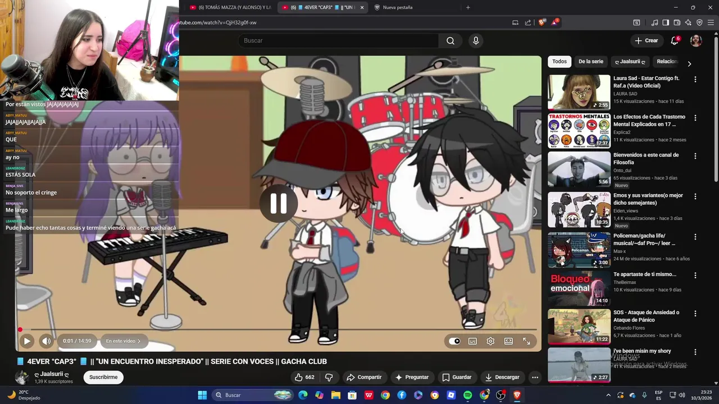The width and height of the screenshot is (719, 404).
Task: Toggle the browser sidebar panel icon
Action: (x=666, y=22)
